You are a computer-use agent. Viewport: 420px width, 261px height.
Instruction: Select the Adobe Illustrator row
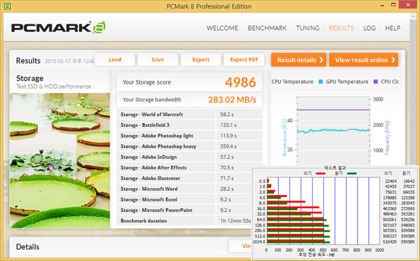click(185, 178)
